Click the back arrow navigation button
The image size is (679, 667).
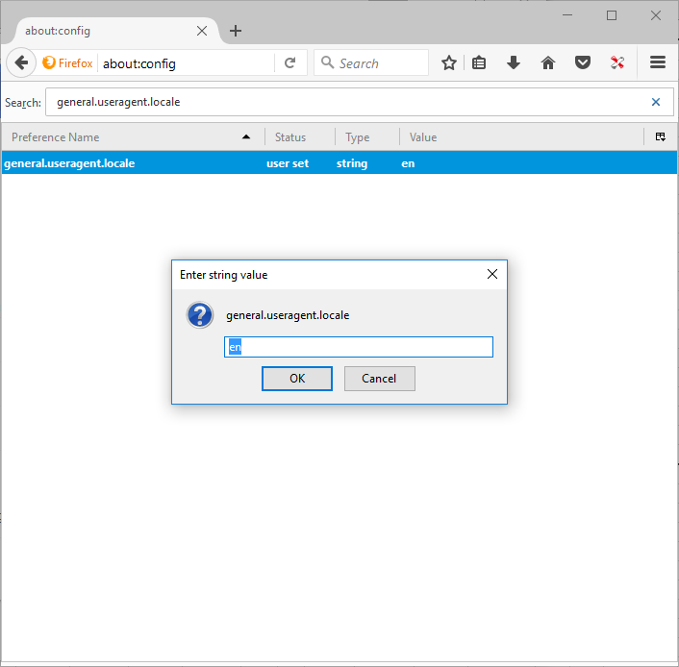(21, 63)
